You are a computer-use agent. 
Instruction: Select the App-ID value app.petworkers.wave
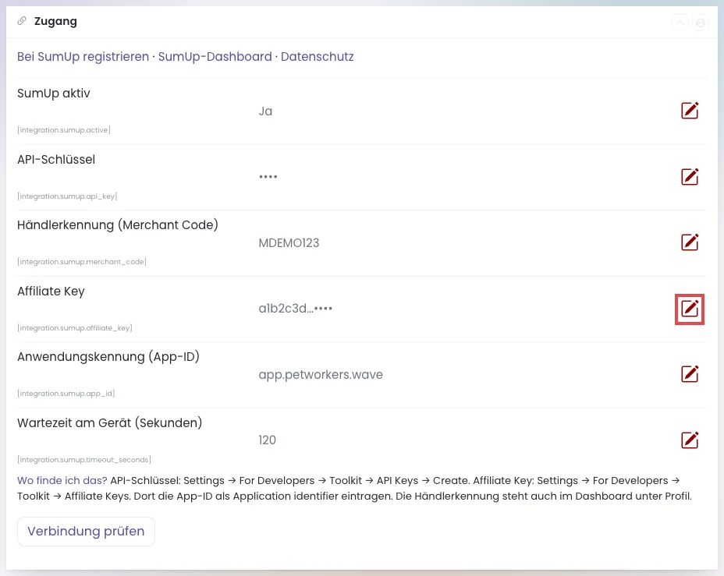pos(321,374)
